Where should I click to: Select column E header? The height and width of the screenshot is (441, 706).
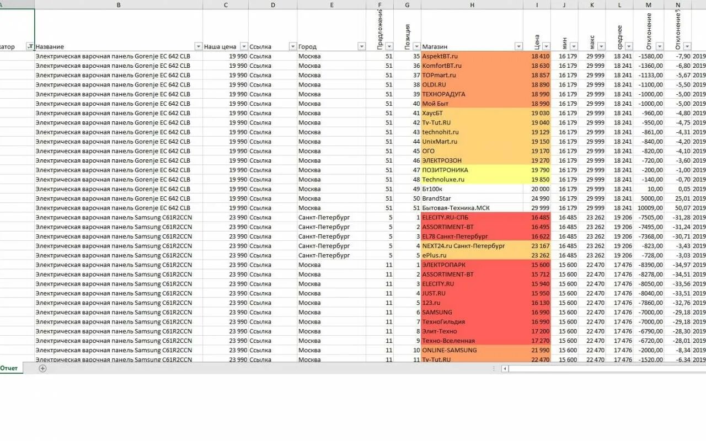coord(331,4)
